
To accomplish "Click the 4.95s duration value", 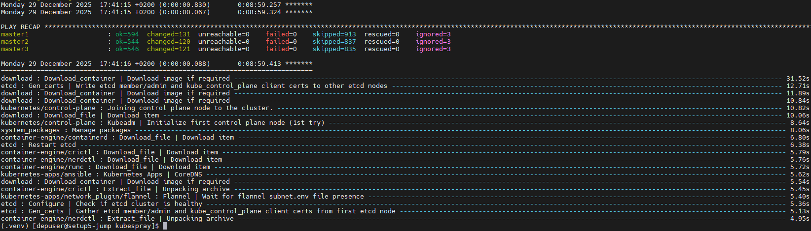I will 800,219.
